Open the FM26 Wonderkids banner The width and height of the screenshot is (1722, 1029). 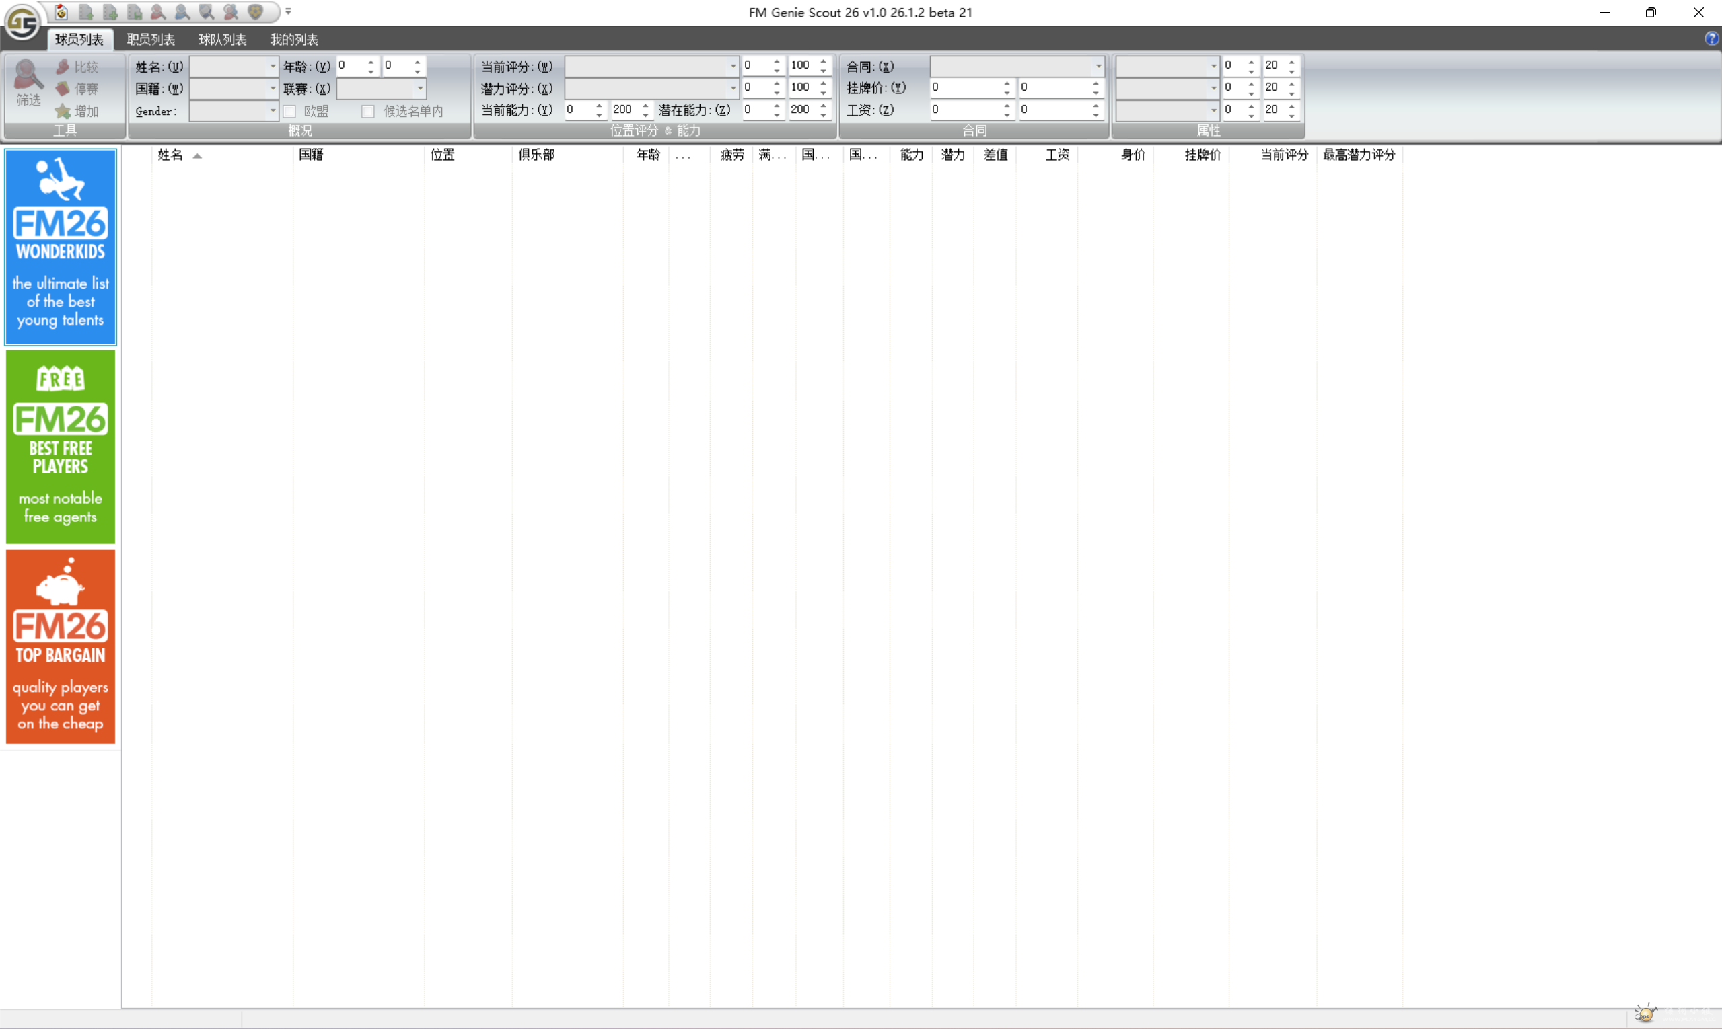click(61, 247)
